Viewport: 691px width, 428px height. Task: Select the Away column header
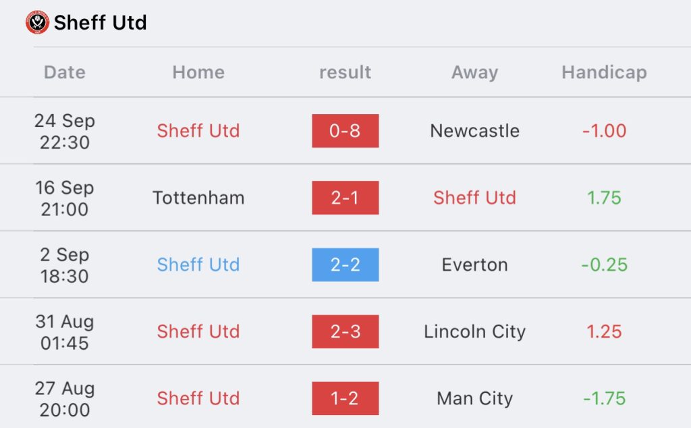coord(474,72)
